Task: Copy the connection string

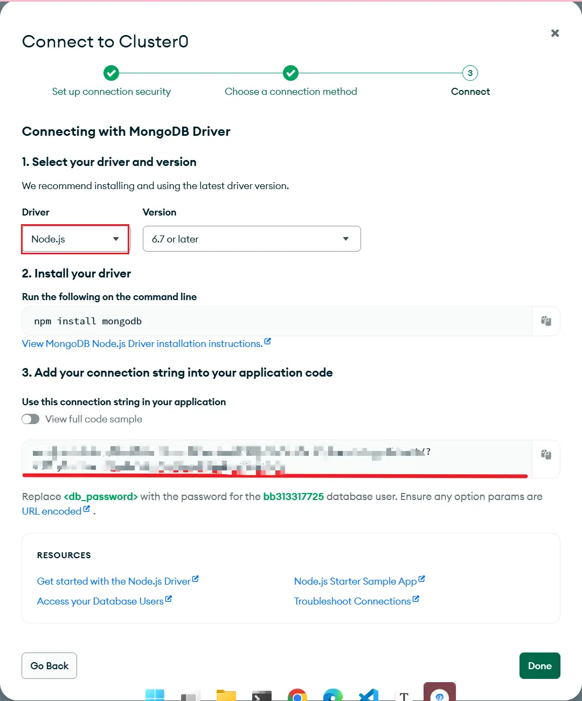Action: [546, 455]
